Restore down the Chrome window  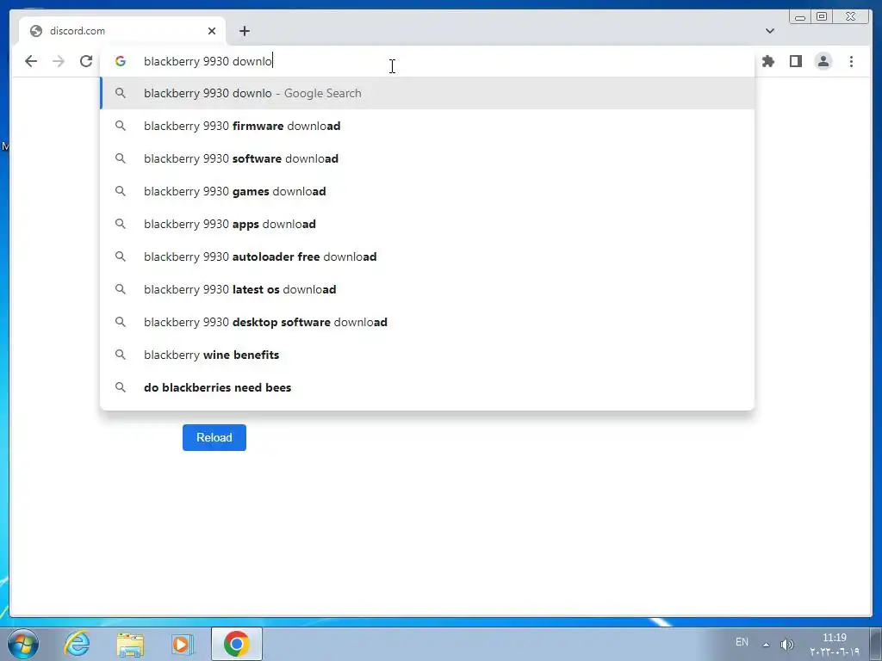[x=822, y=17]
